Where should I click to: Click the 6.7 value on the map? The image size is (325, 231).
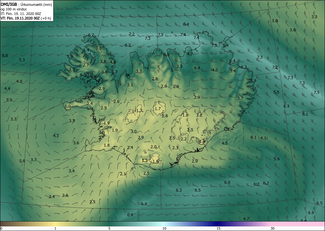91,35
